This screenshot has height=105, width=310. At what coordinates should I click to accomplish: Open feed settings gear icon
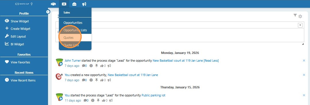coord(300,16)
